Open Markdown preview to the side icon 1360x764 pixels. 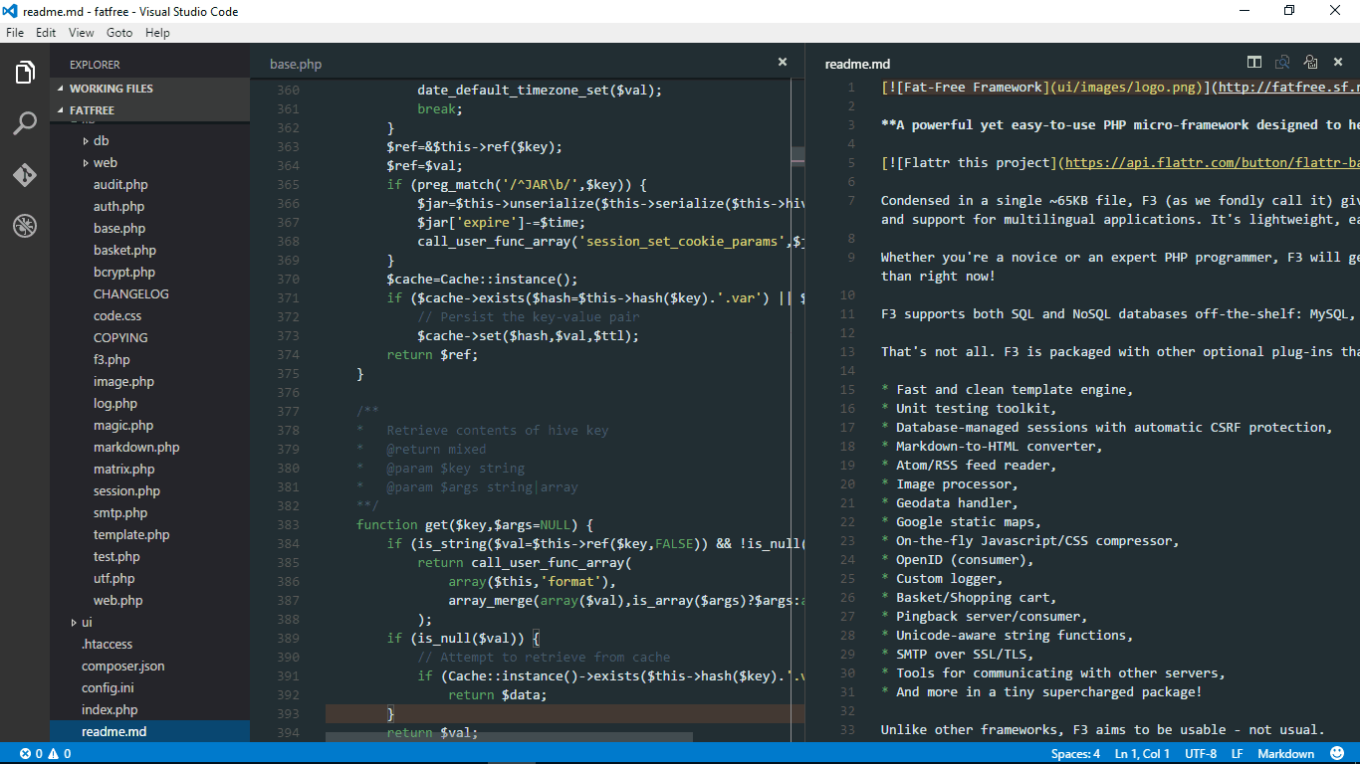point(1282,63)
